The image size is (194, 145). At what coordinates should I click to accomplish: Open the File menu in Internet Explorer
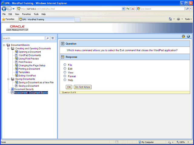pos(4,14)
